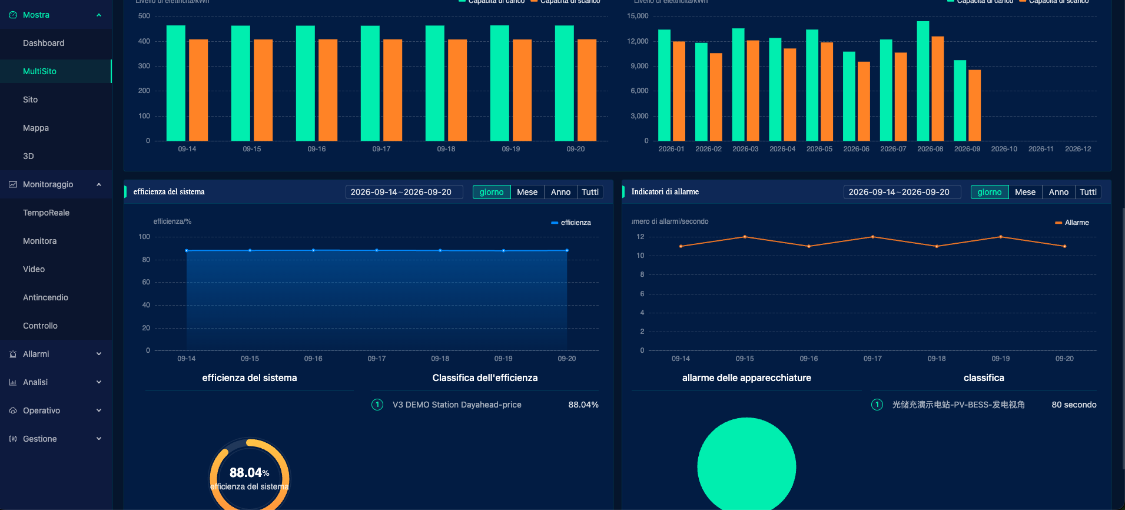Collapse the Monitoraggio menu chevron
Screen dimensions: 1125x510
pyautogui.click(x=99, y=184)
